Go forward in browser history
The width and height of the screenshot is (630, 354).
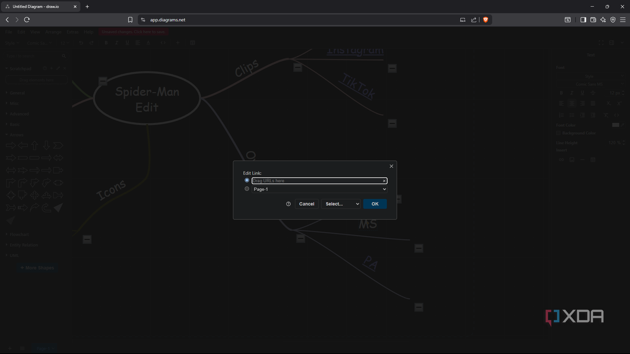[17, 20]
